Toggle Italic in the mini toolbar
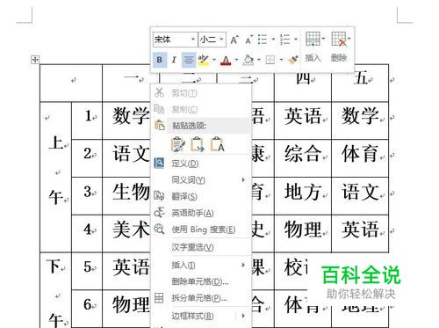The width and height of the screenshot is (439, 328). 174,60
